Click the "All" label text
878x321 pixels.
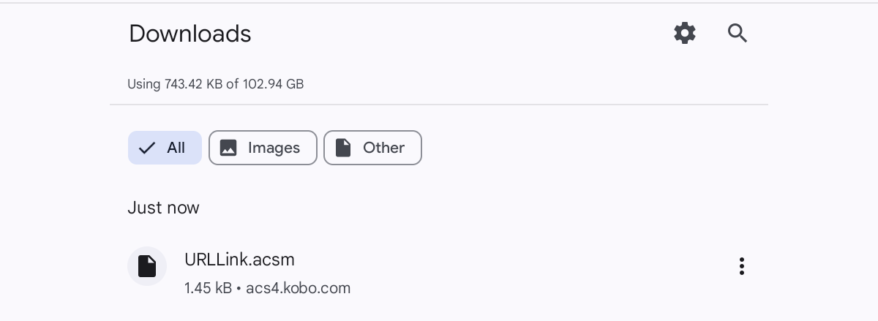tap(176, 148)
